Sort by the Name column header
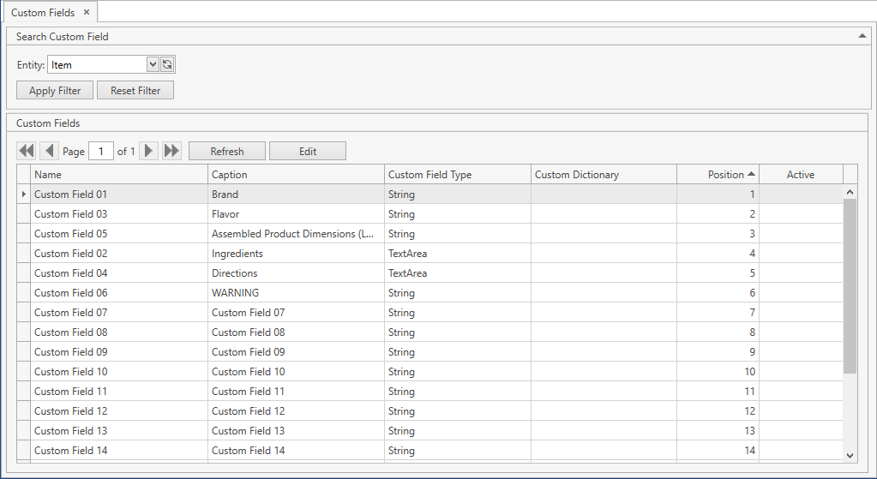Screen dimensions: 877x479 (118, 175)
